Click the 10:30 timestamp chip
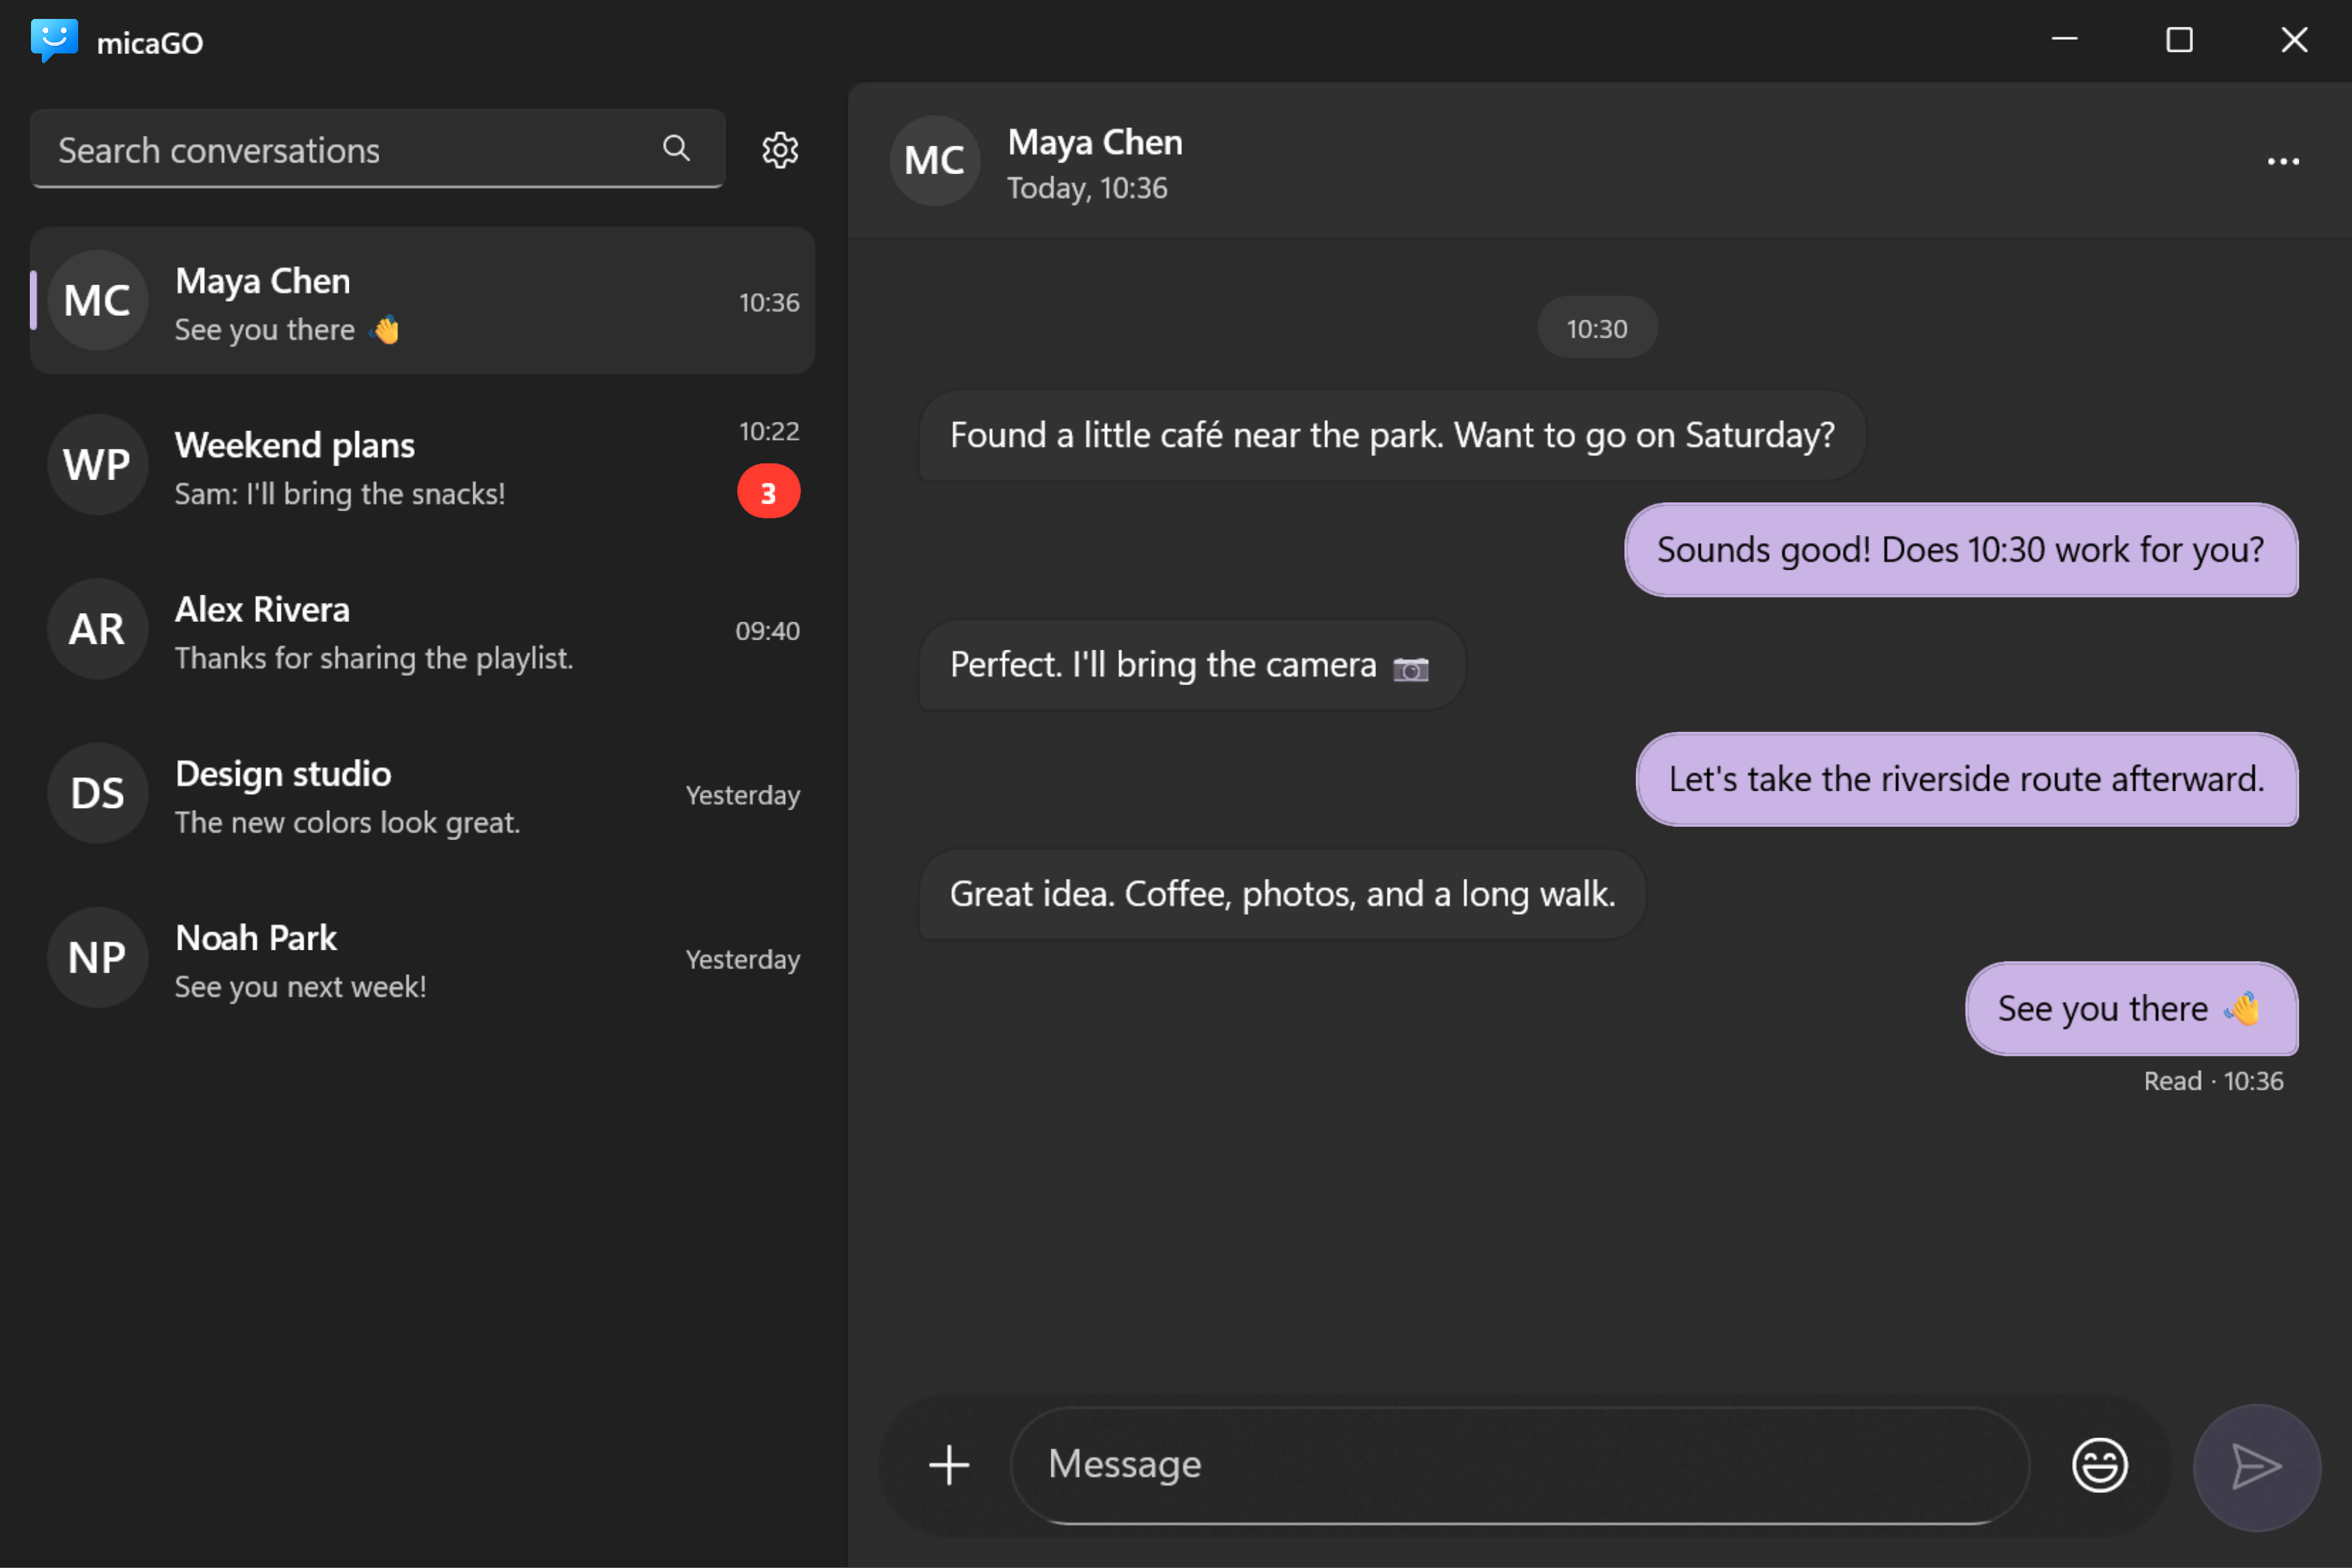 (1597, 328)
